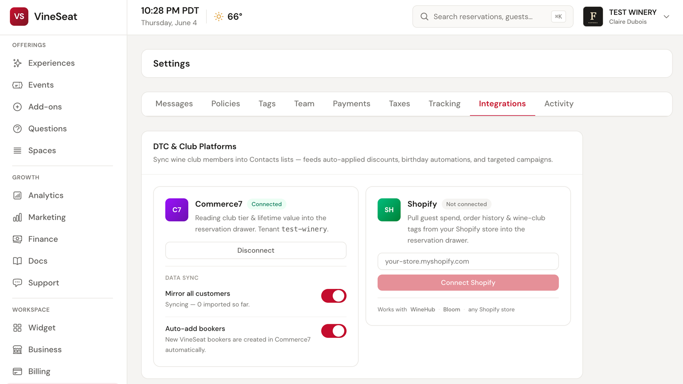Click the Bloom link
The width and height of the screenshot is (683, 384).
452,309
